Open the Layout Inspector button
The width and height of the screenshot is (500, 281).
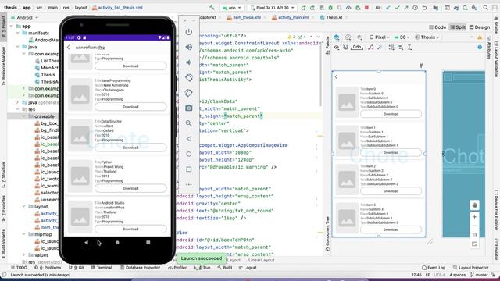(x=470, y=268)
